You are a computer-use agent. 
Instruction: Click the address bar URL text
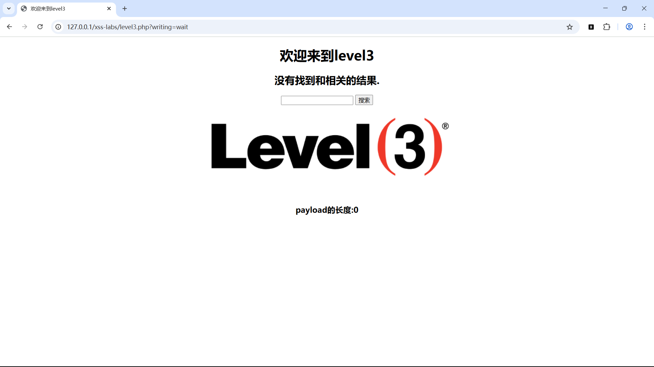[x=127, y=27]
